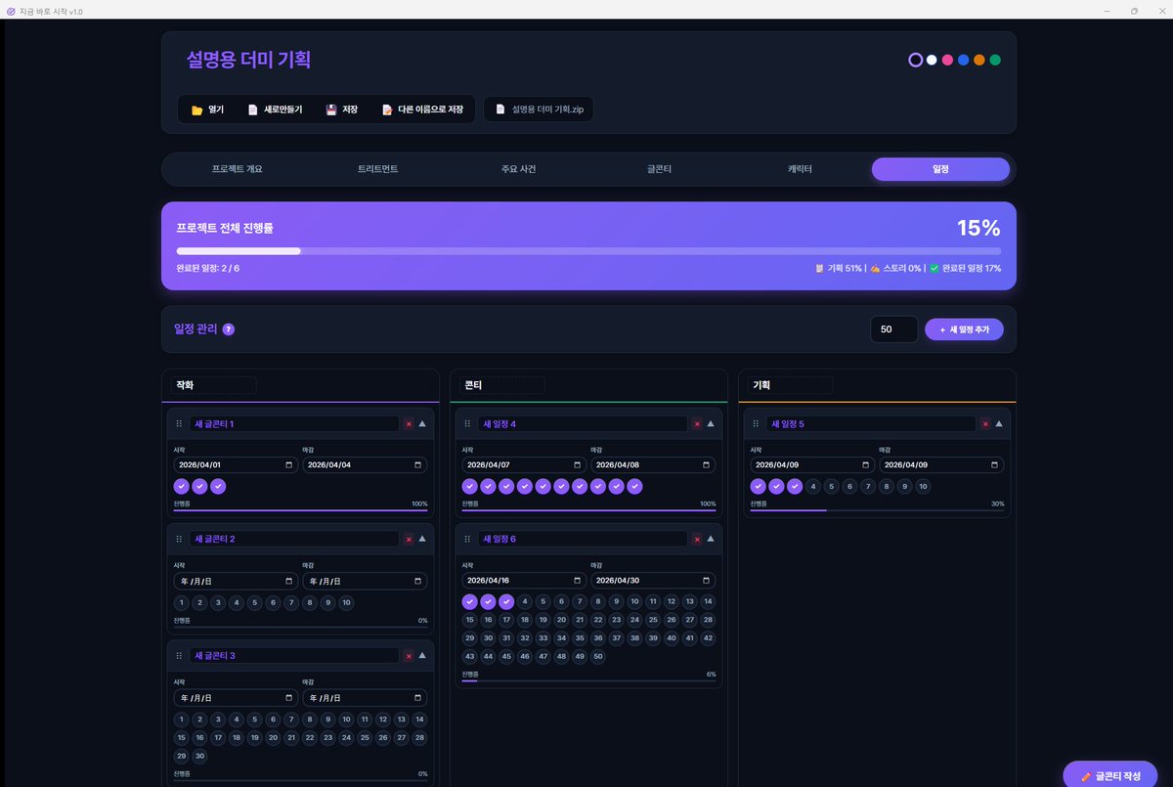The height and width of the screenshot is (787, 1173).
Task: Check step 4 of 새 일정 6
Action: pos(525,601)
